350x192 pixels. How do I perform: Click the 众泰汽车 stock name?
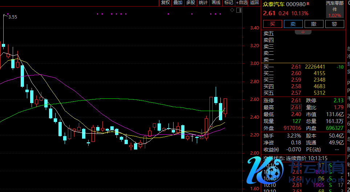pos(274,4)
